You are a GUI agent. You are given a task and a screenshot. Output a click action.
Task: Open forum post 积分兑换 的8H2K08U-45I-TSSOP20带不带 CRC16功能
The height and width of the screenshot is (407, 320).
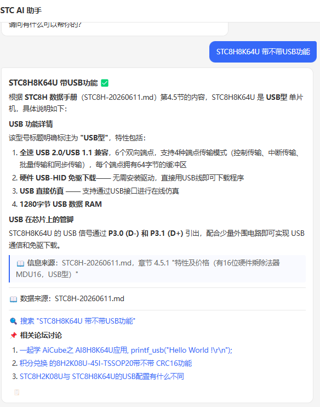[106, 363]
